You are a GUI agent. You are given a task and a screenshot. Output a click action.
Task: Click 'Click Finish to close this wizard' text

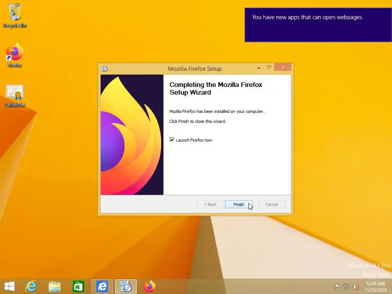pyautogui.click(x=198, y=121)
